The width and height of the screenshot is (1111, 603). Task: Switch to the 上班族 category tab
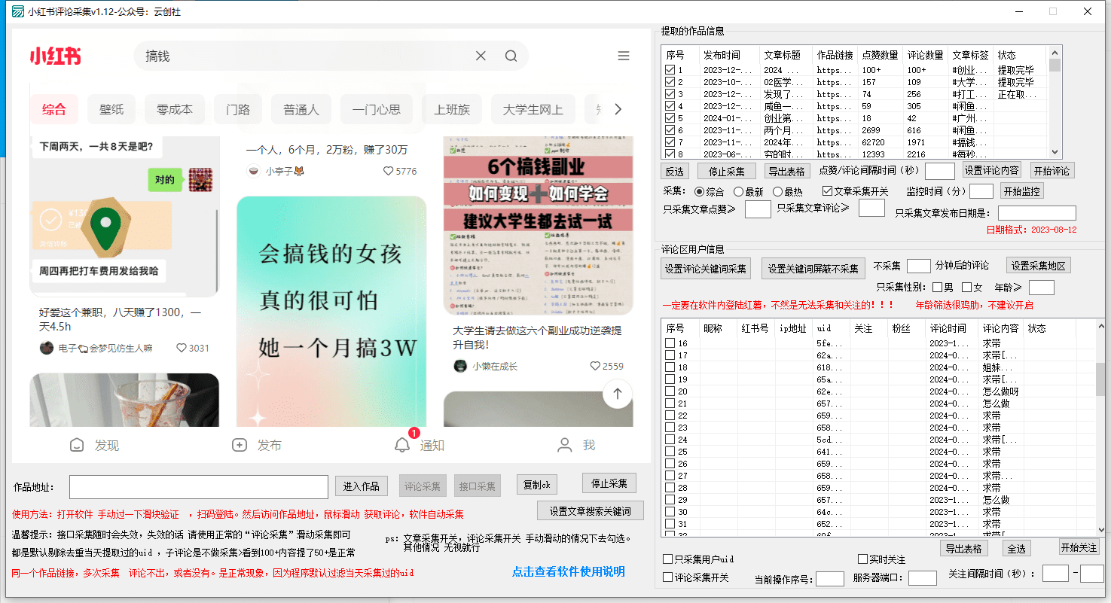451,109
